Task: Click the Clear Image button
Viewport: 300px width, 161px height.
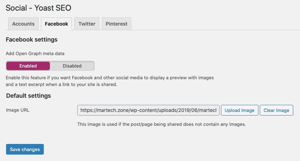Action: 276,110
